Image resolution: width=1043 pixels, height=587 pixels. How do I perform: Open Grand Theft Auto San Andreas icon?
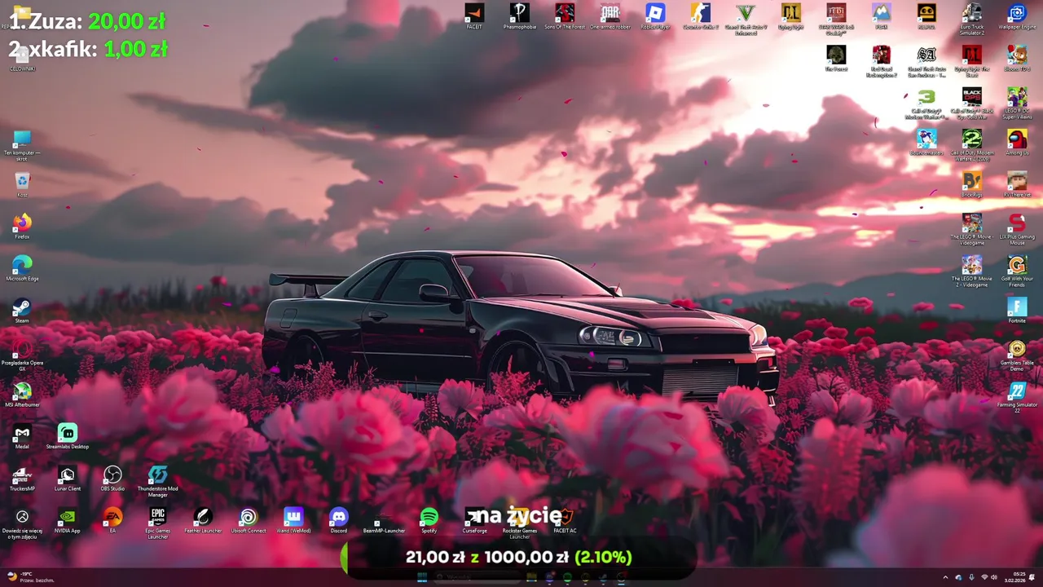(x=926, y=62)
